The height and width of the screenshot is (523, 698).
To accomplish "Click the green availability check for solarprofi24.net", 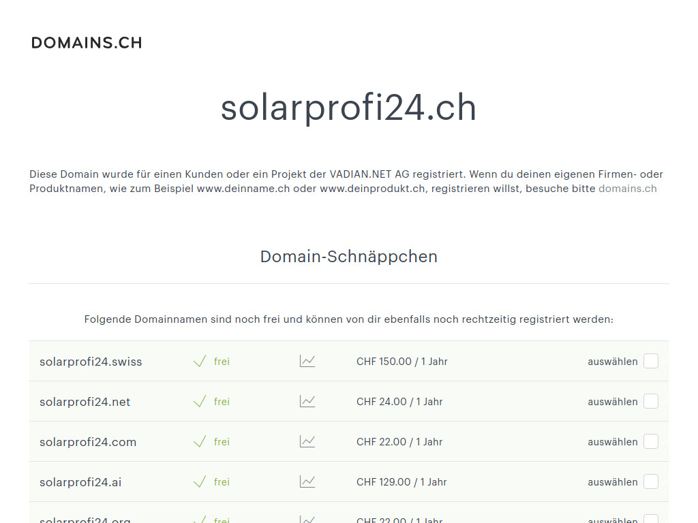I will coord(200,400).
